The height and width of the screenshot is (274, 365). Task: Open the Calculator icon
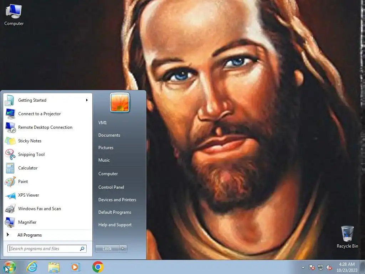pos(10,168)
